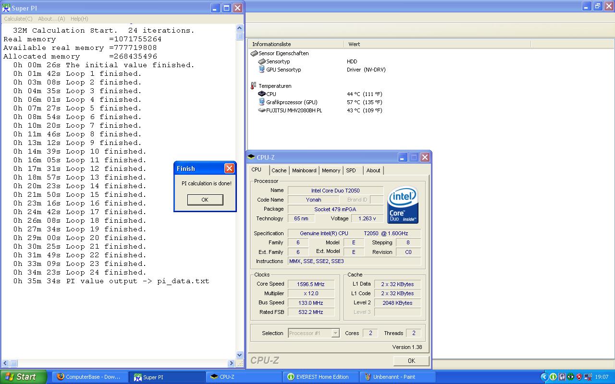Image resolution: width=615 pixels, height=384 pixels.
Task: Minimize the Super PI window
Action: pyautogui.click(x=215, y=8)
